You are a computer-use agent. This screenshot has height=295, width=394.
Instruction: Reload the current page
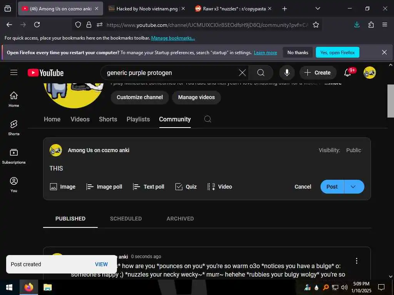pos(37,25)
